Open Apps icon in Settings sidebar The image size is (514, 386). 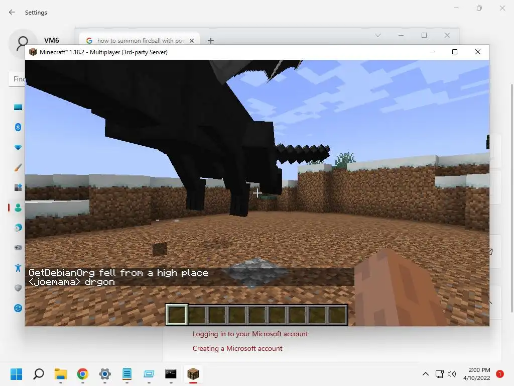pos(18,187)
